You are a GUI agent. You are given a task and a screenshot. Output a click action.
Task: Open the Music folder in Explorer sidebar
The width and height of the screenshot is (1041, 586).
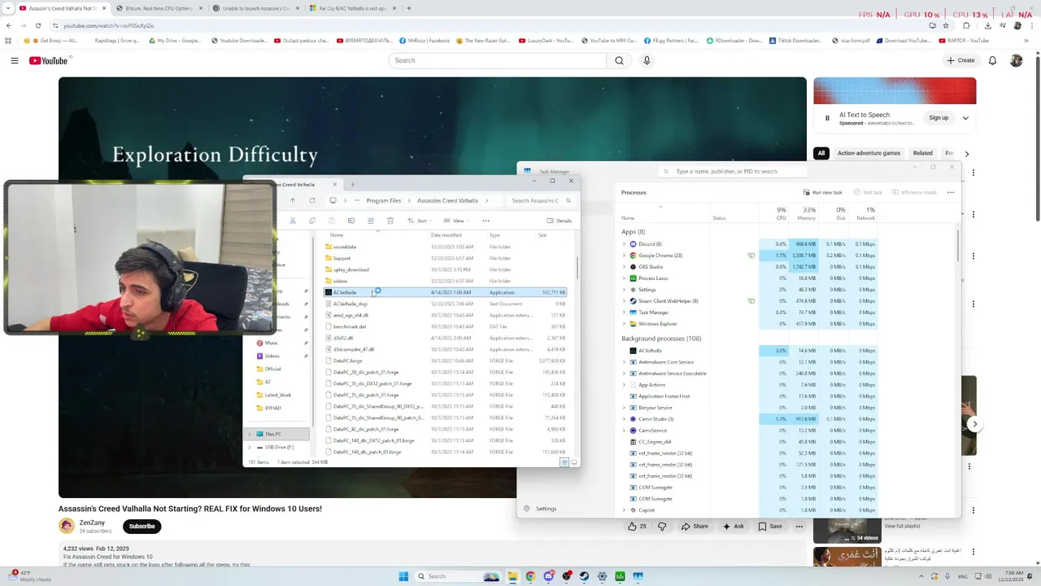pos(272,343)
